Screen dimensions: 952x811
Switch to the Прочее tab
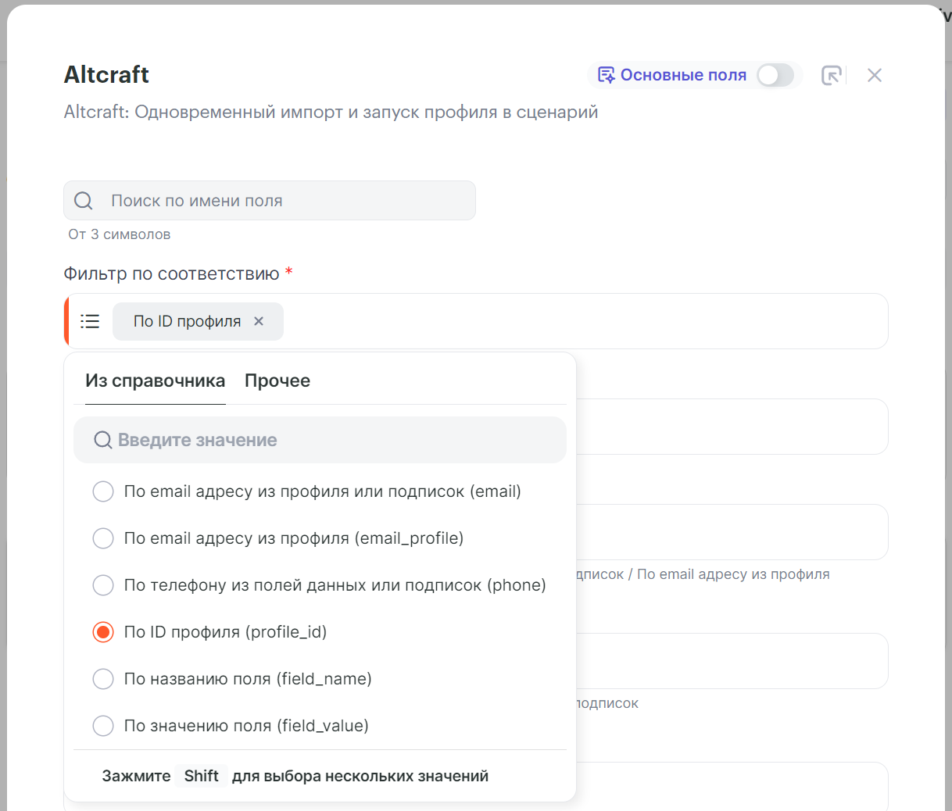pyautogui.click(x=277, y=380)
